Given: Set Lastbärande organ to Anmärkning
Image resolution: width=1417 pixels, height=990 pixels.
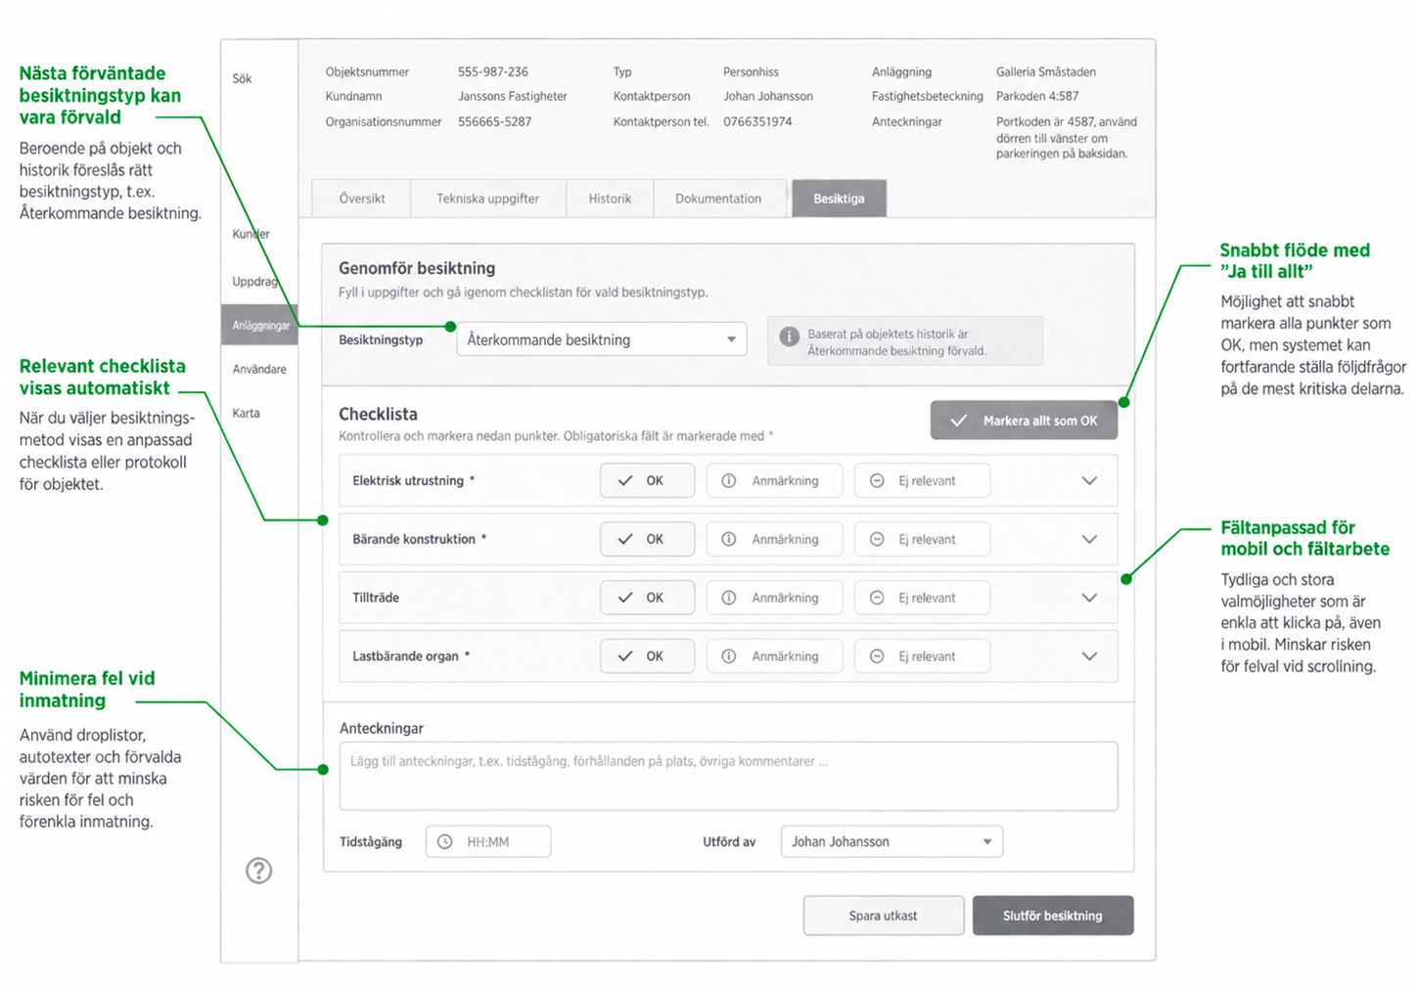Looking at the screenshot, I should coord(774,656).
